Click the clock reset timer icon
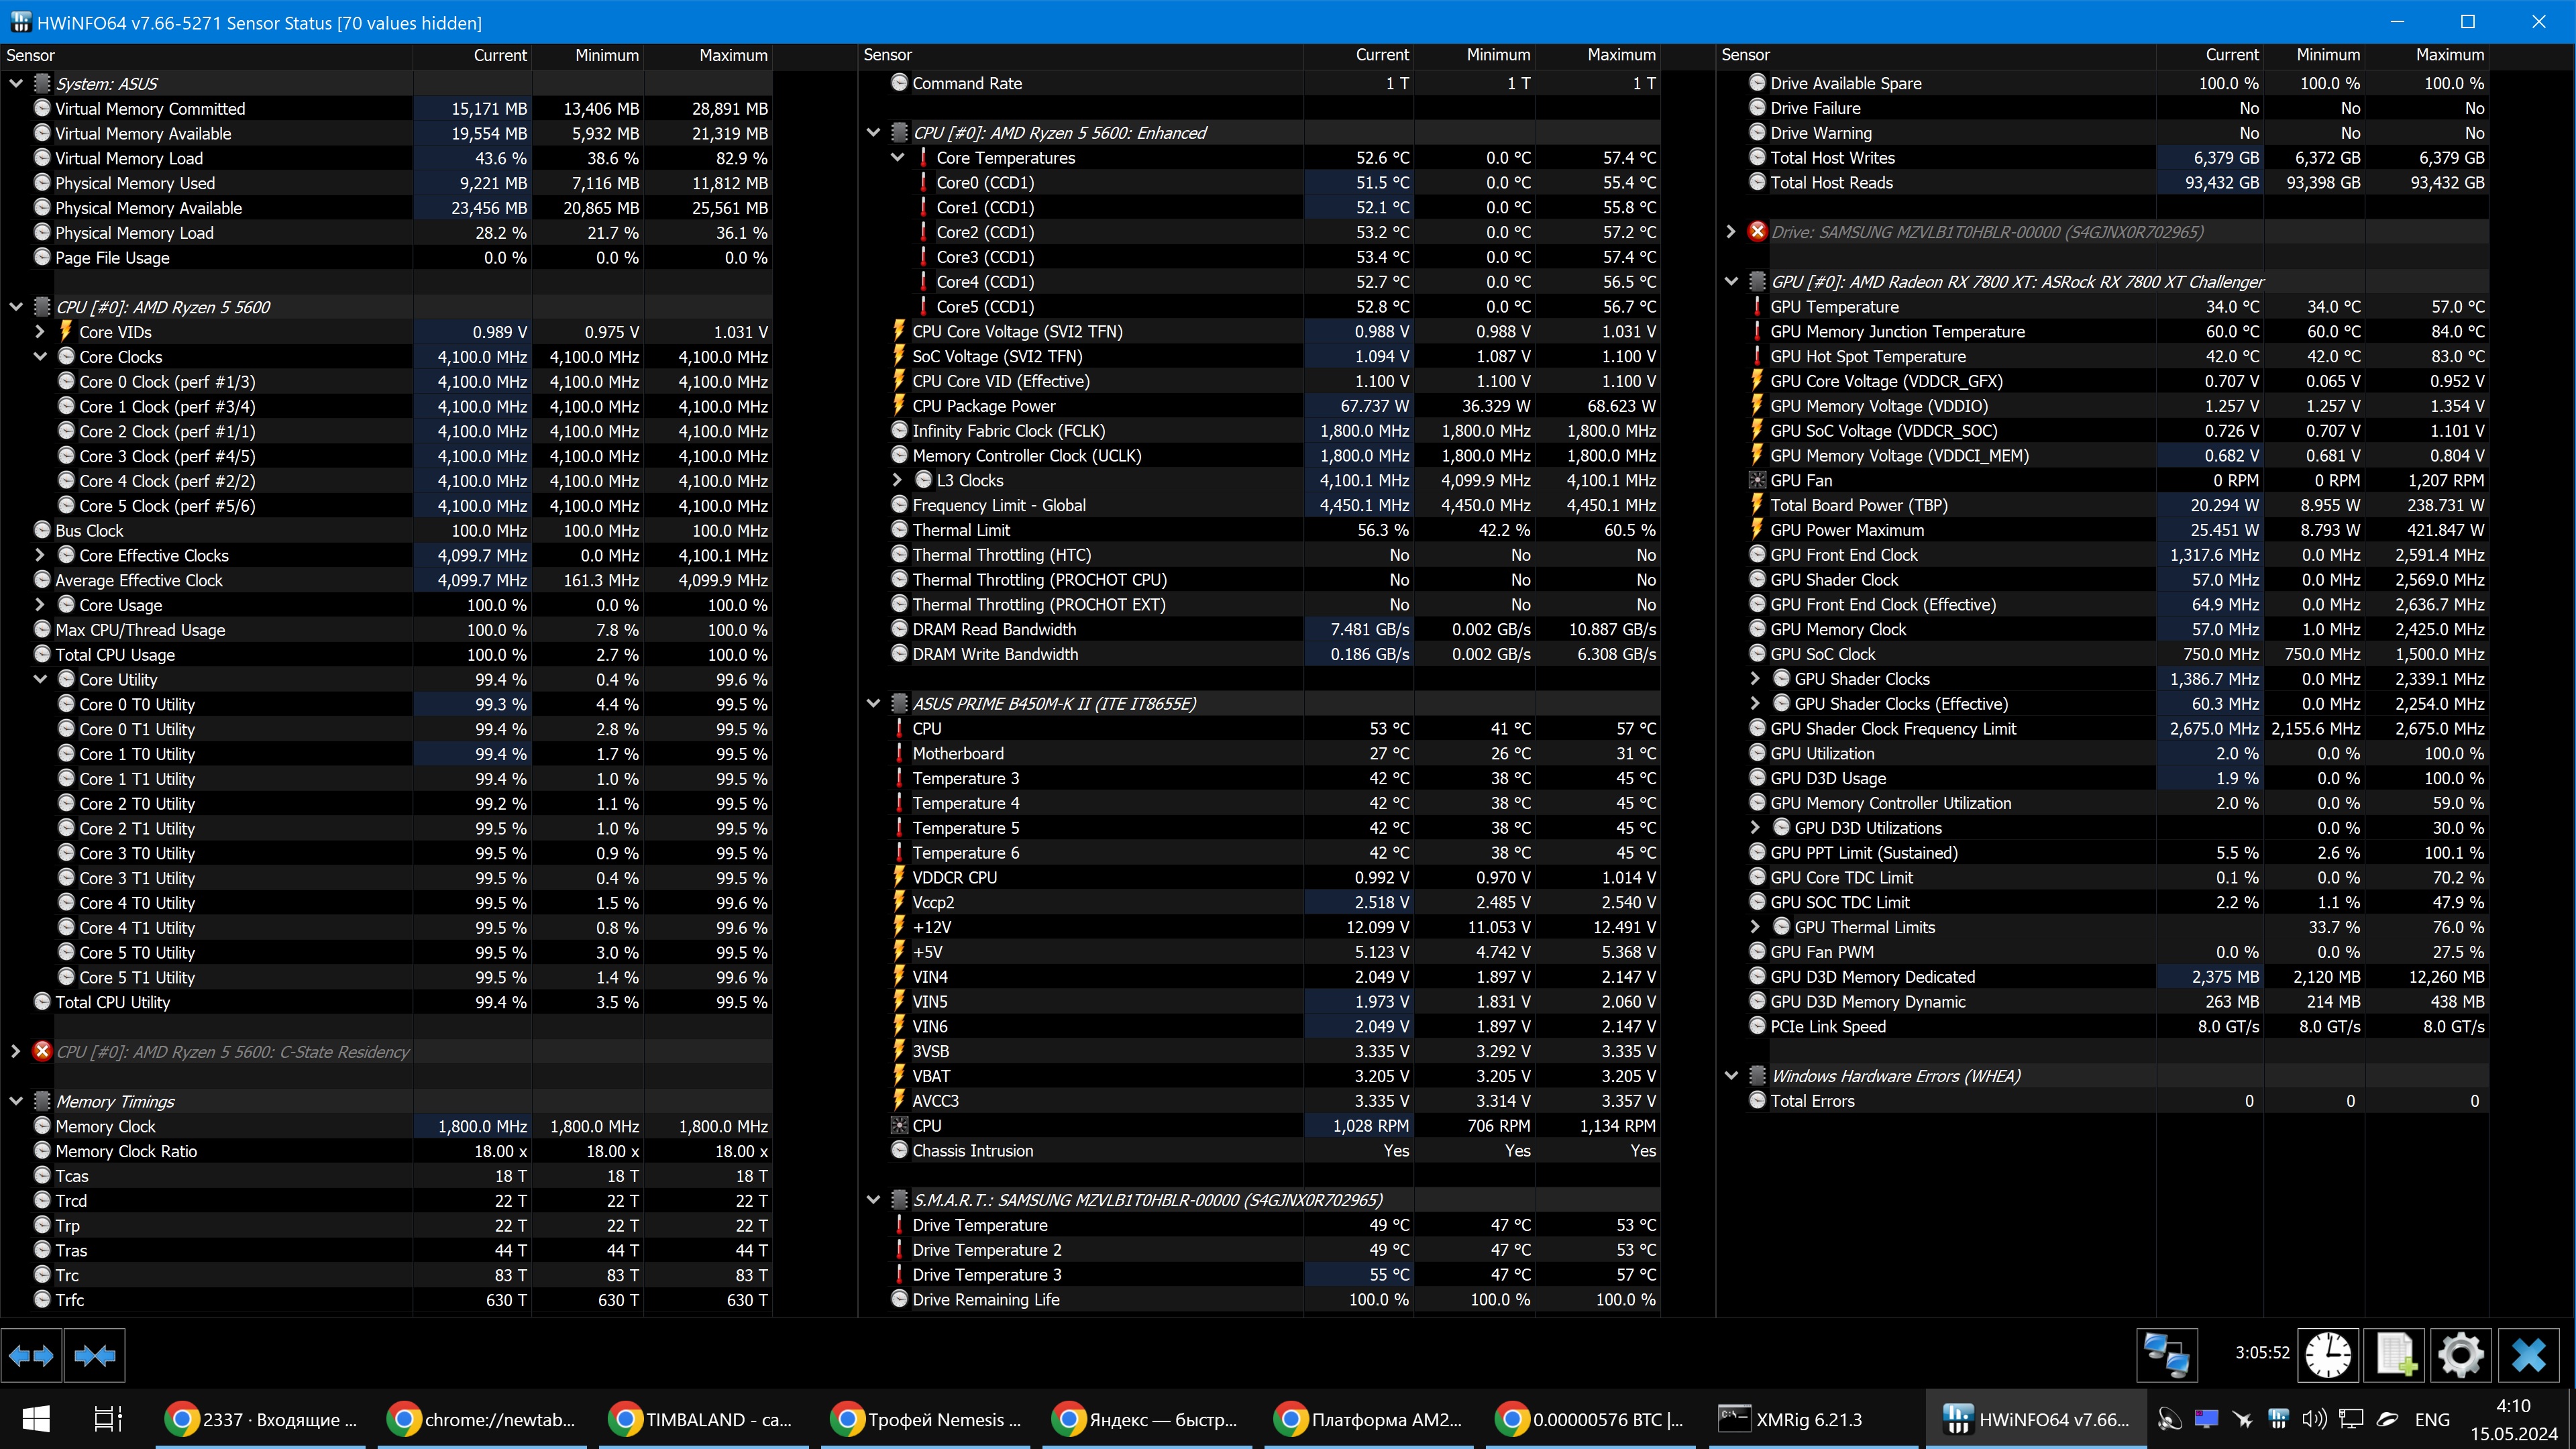This screenshot has width=2576, height=1449. click(x=2328, y=1355)
